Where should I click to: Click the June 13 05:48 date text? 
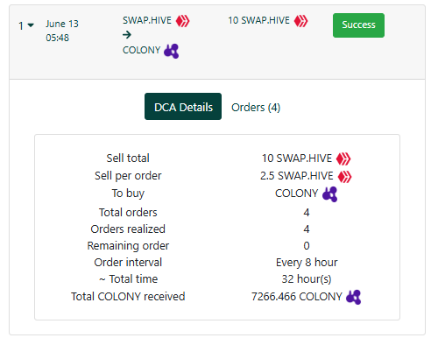pos(62,31)
